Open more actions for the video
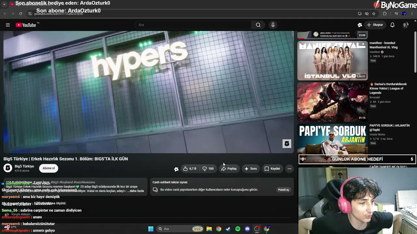This screenshot has width=417, height=234. [x=289, y=169]
